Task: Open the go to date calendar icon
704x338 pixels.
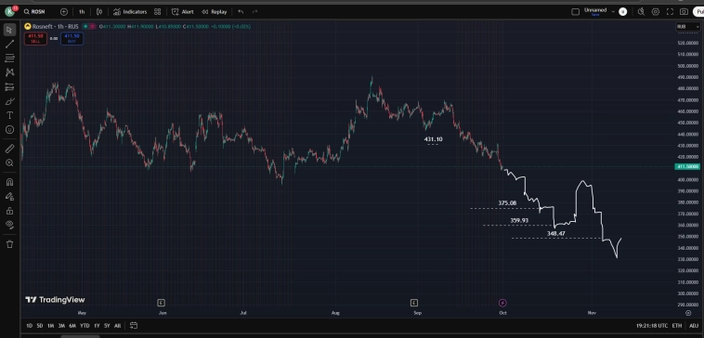Action: 134,325
